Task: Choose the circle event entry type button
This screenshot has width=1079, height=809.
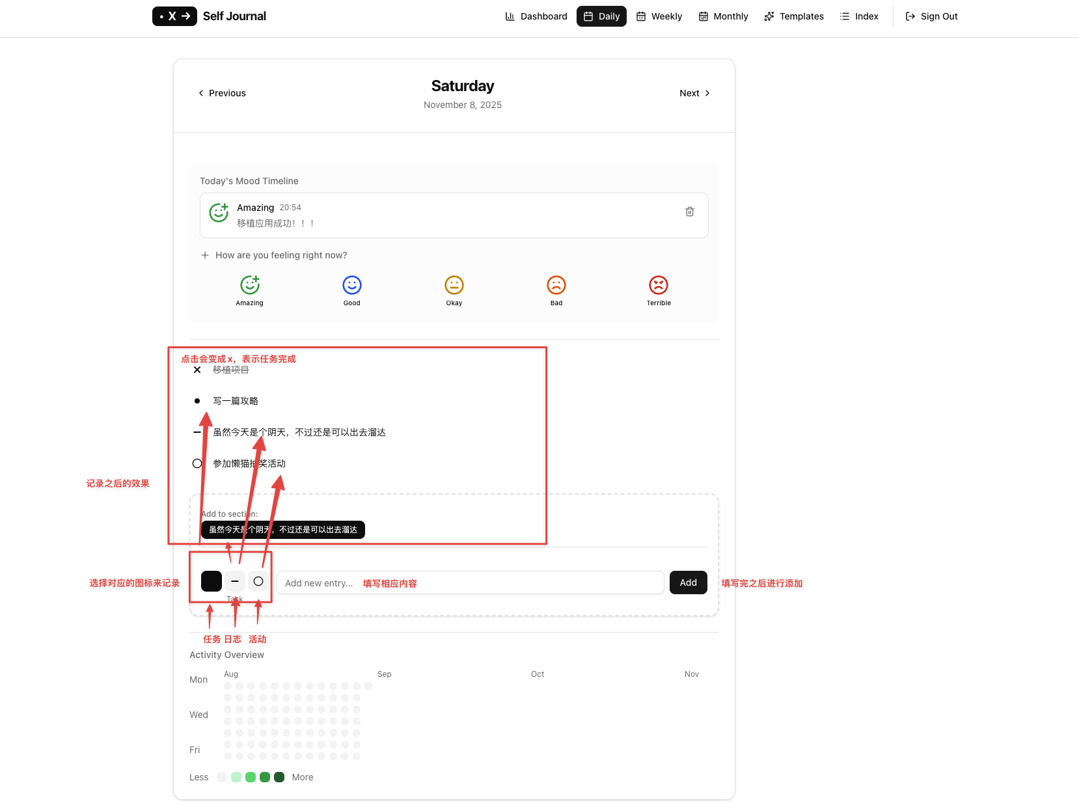Action: click(258, 581)
